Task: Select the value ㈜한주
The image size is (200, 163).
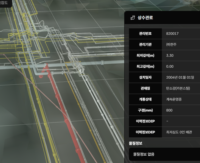Action: (x=171, y=44)
